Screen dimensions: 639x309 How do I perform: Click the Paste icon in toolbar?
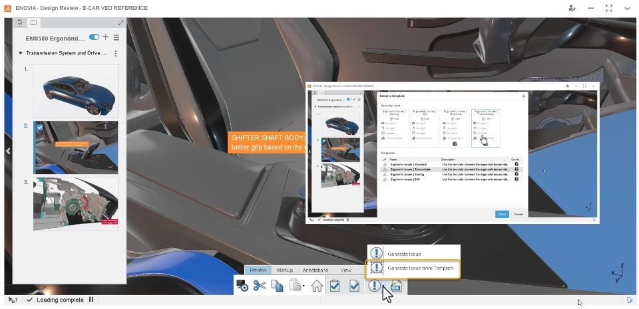[295, 286]
